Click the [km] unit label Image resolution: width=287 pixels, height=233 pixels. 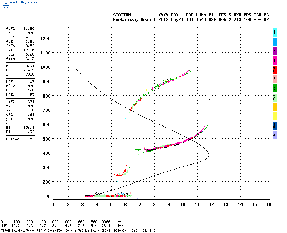tap(119, 222)
